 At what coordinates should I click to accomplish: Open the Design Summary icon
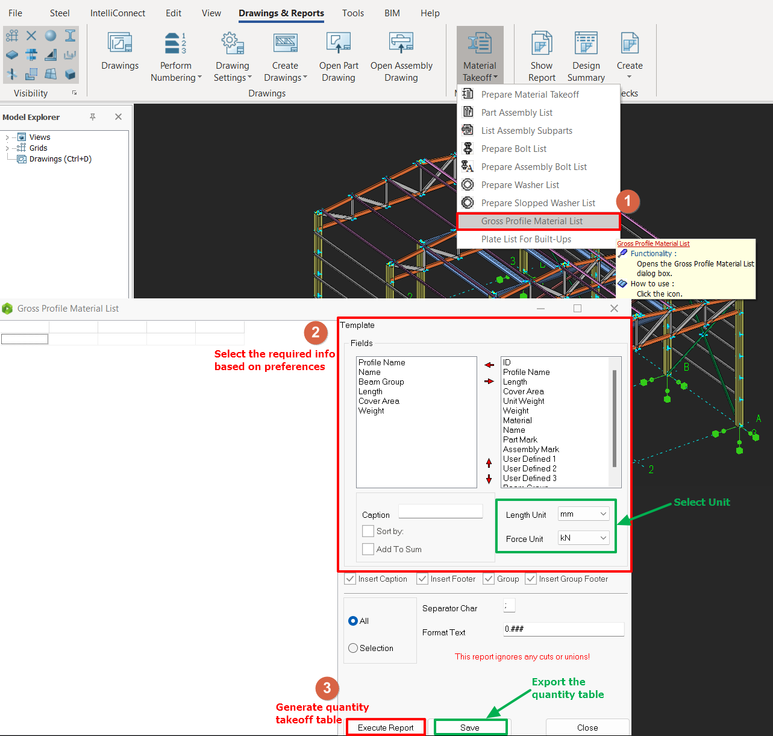pos(586,43)
